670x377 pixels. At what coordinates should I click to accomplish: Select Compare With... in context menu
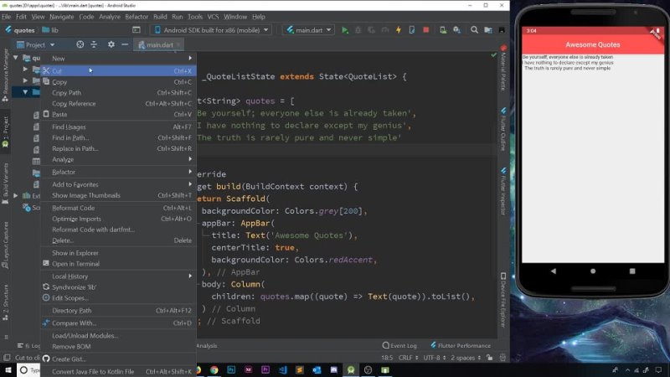coord(118,323)
